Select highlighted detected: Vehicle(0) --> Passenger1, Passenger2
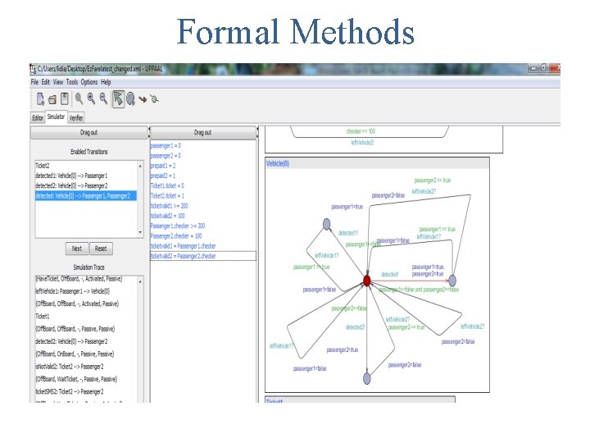Screen dimensions: 590x443 coord(86,196)
